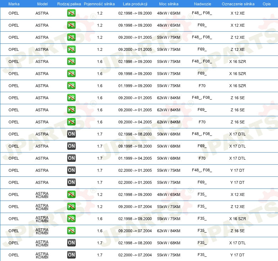278x261 pixels.
Task: Click 'X 16 SZR' in ASTRA KOMBI row
Action: [237, 219]
